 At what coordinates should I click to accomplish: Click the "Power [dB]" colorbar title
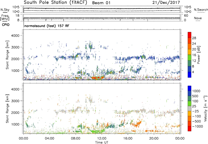(198, 55)
